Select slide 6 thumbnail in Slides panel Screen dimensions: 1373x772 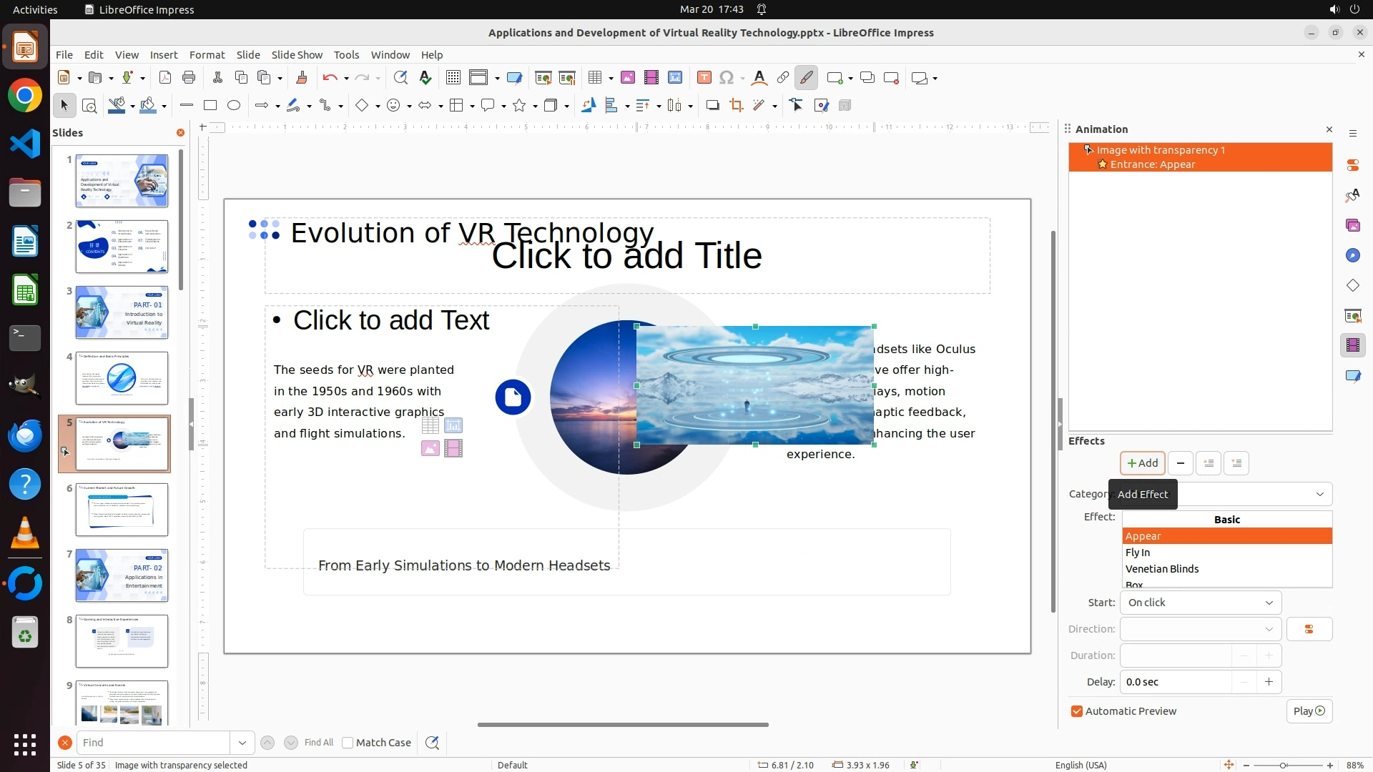122,510
